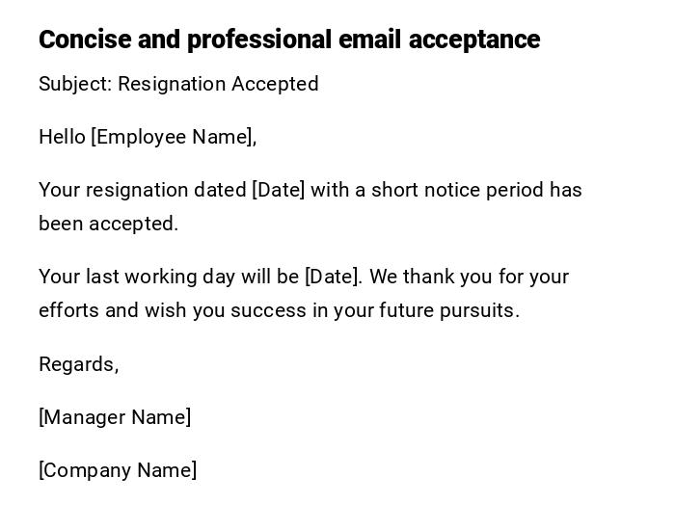
Task: Click the 'Resignation Accepted' subject text
Action: [x=218, y=84]
